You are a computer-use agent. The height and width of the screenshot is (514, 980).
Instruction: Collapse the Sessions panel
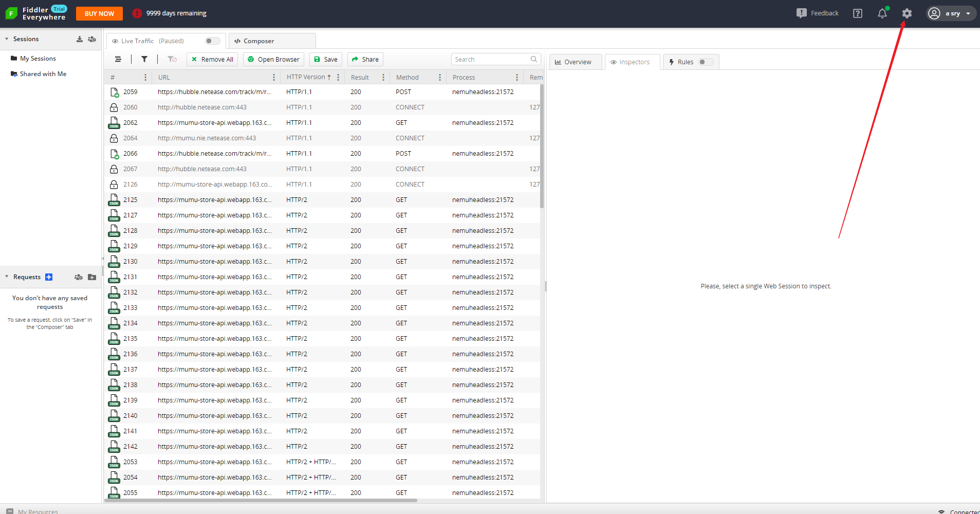pos(7,39)
